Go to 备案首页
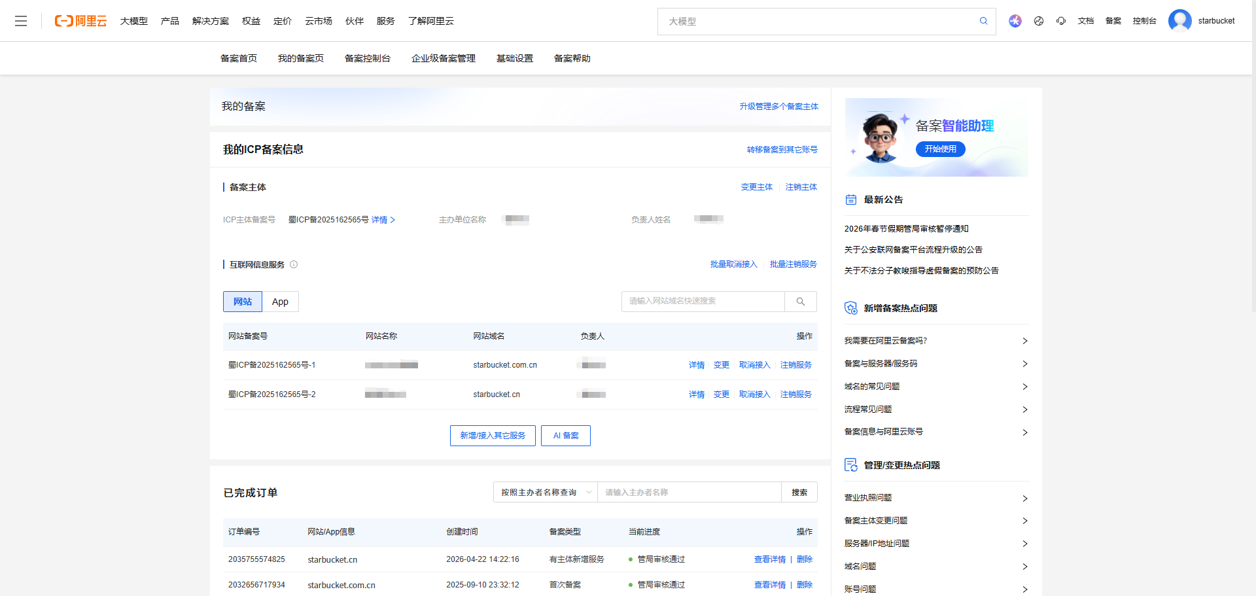Viewport: 1256px width, 596px height. pos(239,58)
